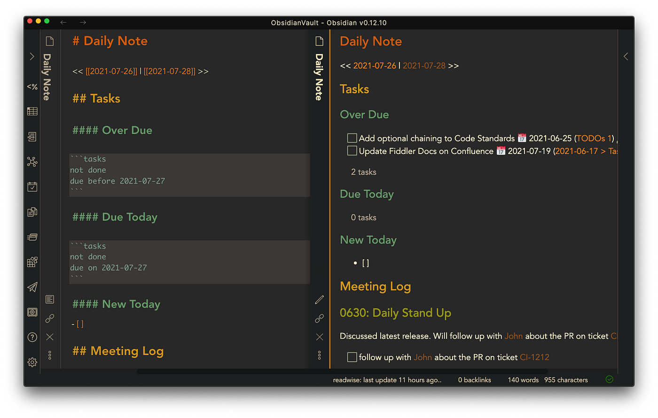Click '955 characters' in the status bar
658x418 pixels.
[x=566, y=380]
